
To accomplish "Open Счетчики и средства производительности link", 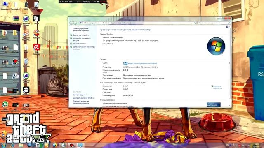I will (81, 102).
